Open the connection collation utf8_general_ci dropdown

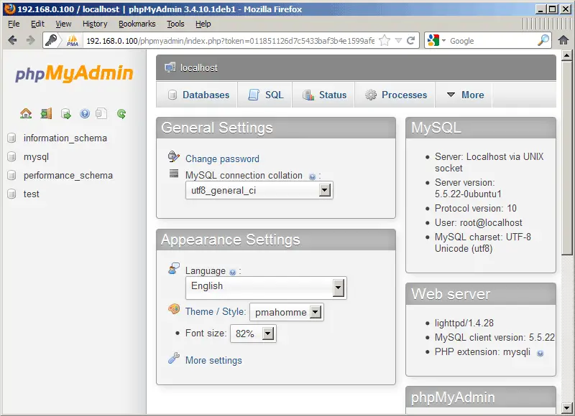[259, 190]
